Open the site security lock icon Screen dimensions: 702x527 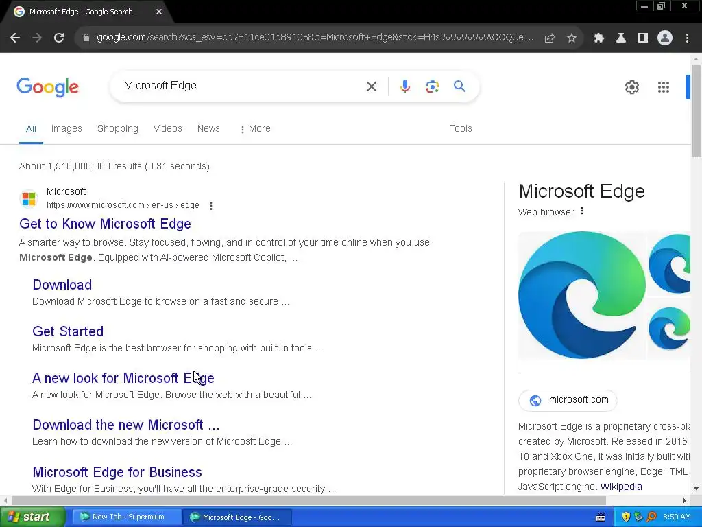[x=86, y=38]
